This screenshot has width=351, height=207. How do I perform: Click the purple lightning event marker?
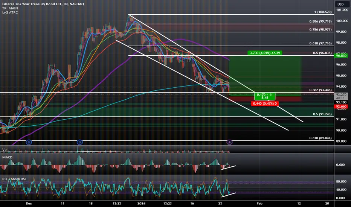click(x=229, y=142)
